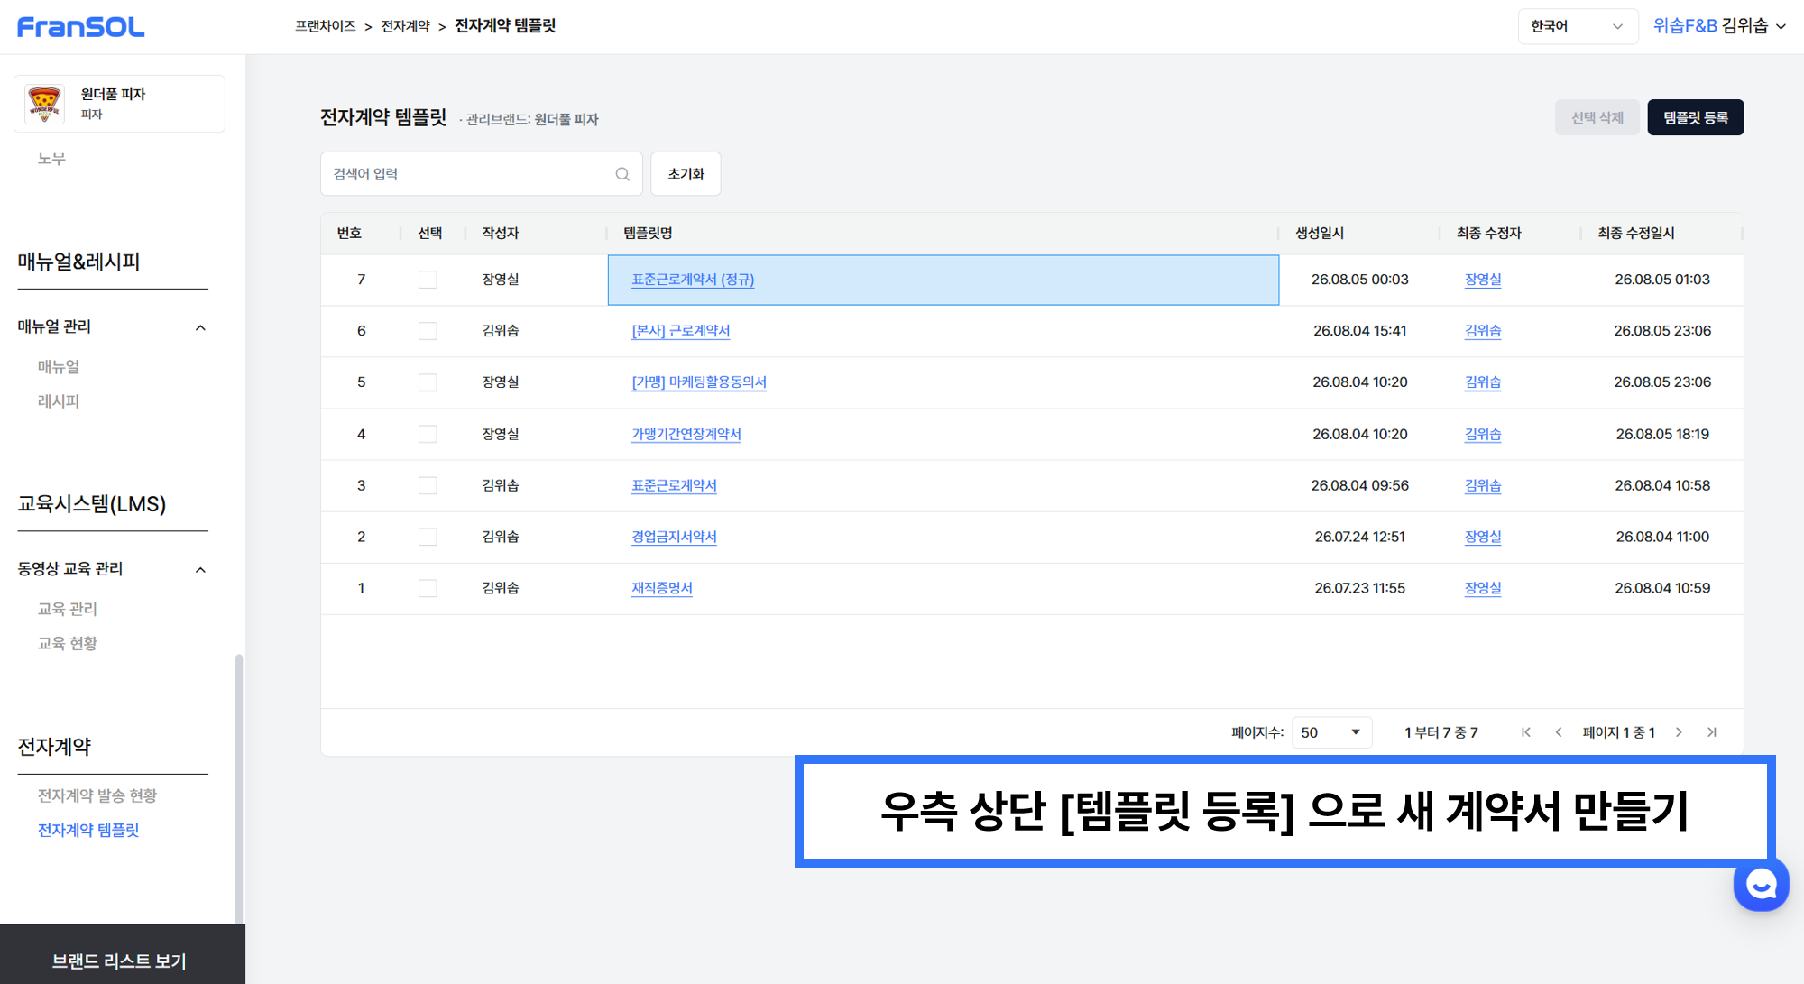Go to next page arrow
1804x984 pixels.
point(1679,732)
